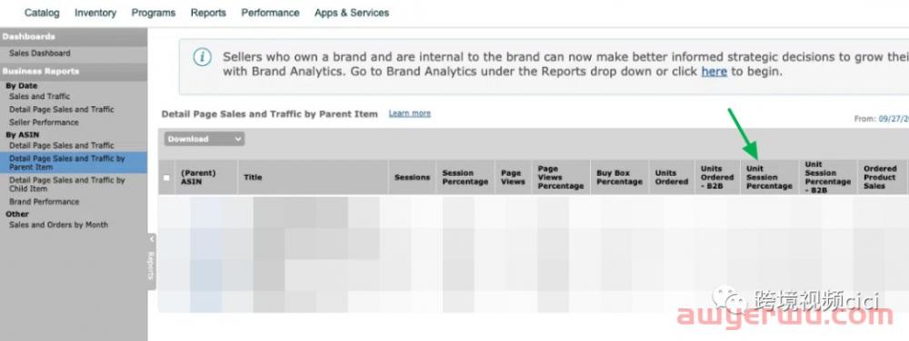Viewport: 909px width, 341px height.
Task: Click the Learn more link
Action: coord(409,113)
